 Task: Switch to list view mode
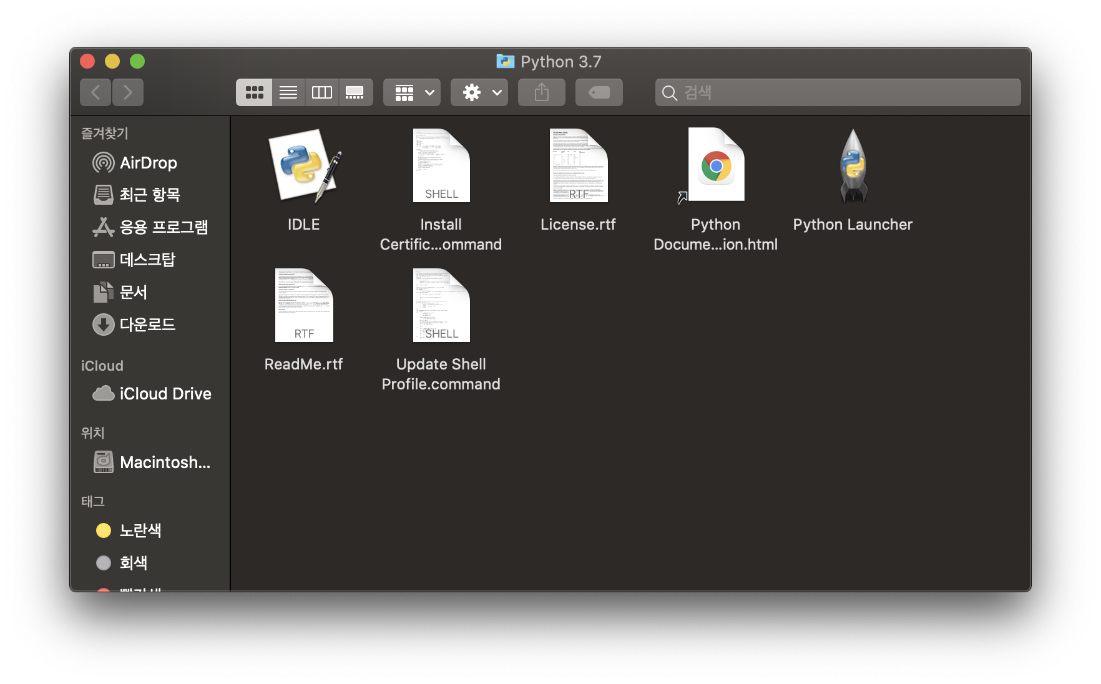click(288, 92)
